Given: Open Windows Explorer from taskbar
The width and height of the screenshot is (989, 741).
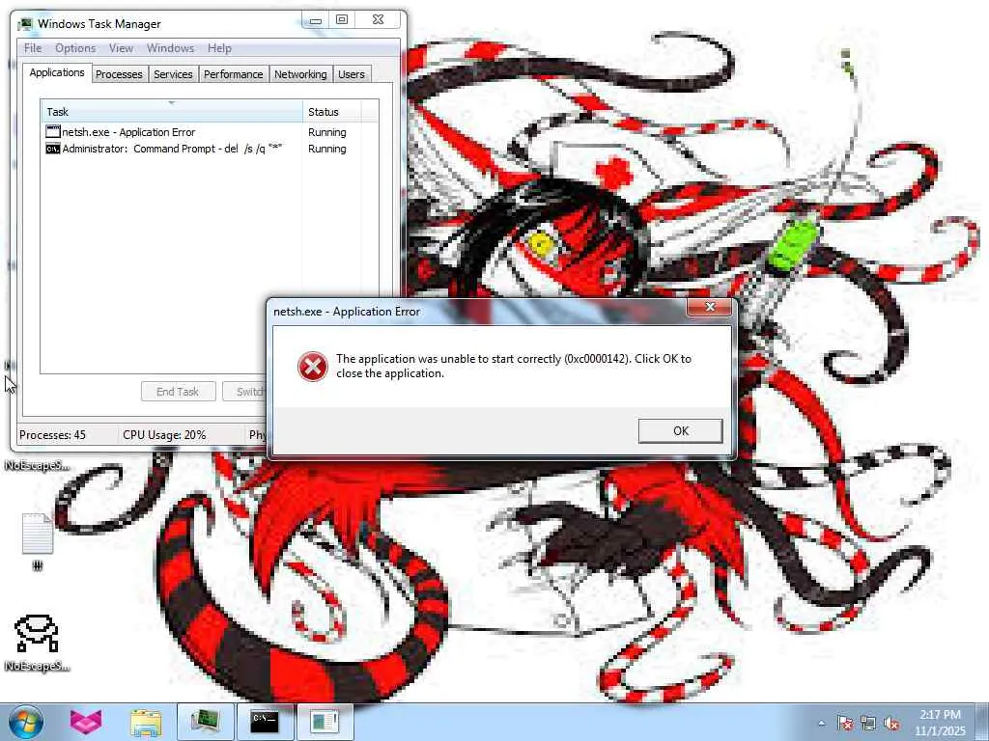Looking at the screenshot, I should pyautogui.click(x=146, y=722).
